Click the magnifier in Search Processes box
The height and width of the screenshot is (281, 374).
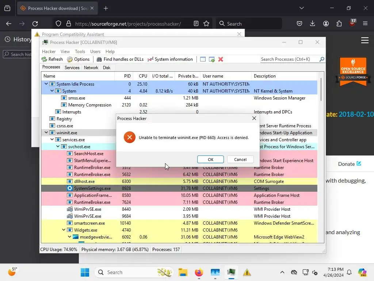coord(322,59)
